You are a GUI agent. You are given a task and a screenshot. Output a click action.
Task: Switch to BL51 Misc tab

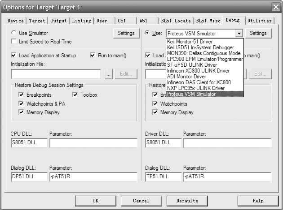coord(208,21)
